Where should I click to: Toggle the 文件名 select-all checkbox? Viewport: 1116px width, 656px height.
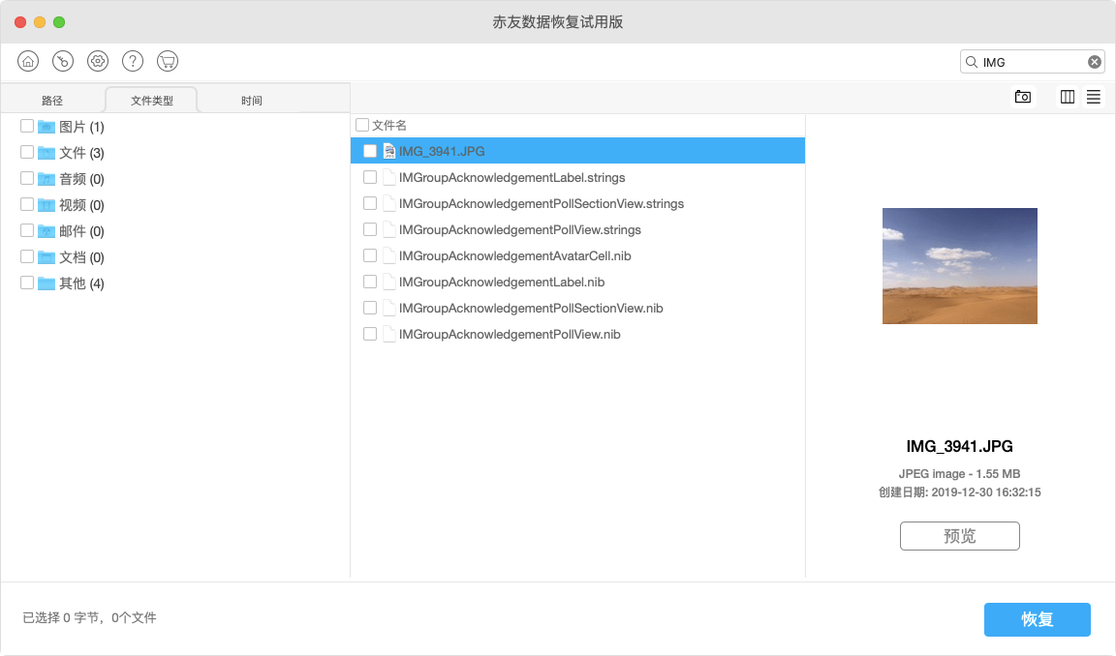tap(362, 125)
